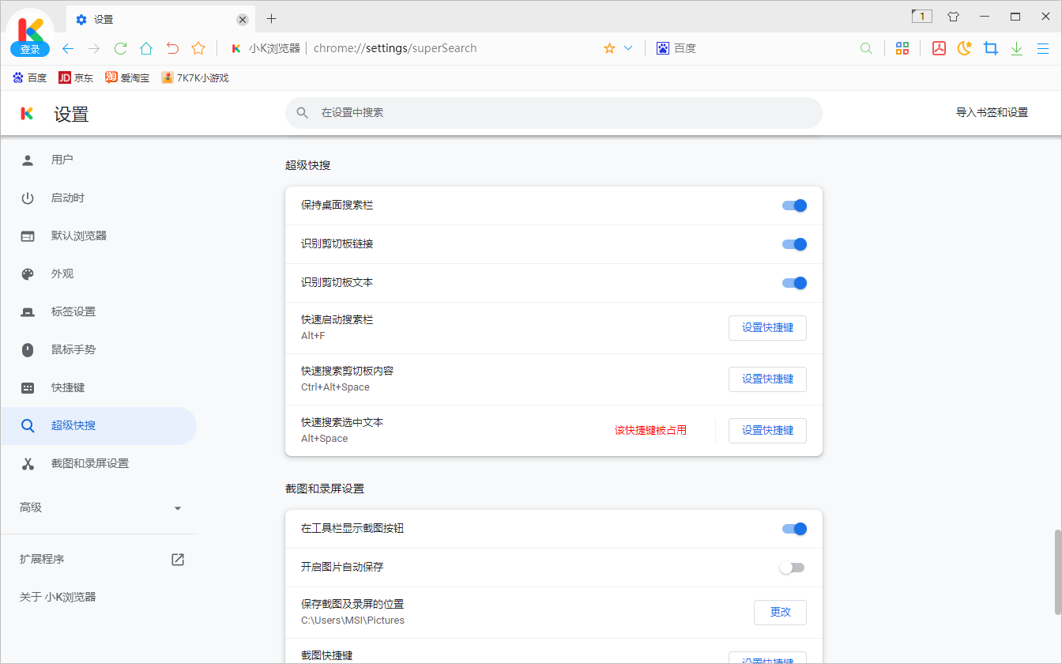Expand the 高级 section in the sidebar
This screenshot has height=664, width=1062.
[x=99, y=507]
